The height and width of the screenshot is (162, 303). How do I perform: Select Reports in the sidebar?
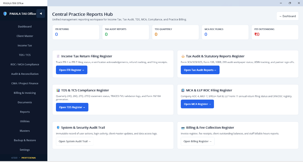pos(25,112)
